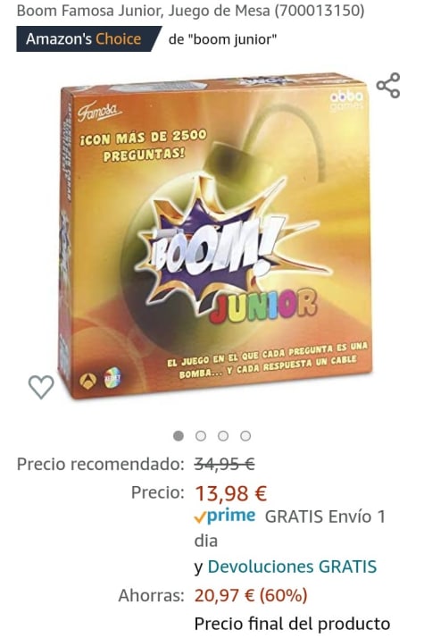Tap the 20,97 € (60%) savings amount
Viewport: 424px width, 638px height.
pos(251,596)
